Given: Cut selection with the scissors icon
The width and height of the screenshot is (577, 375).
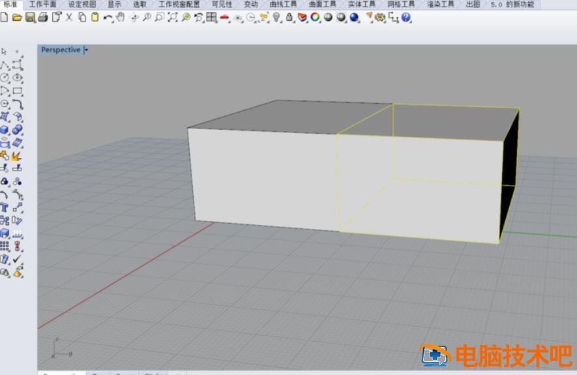Looking at the screenshot, I should pos(69,18).
